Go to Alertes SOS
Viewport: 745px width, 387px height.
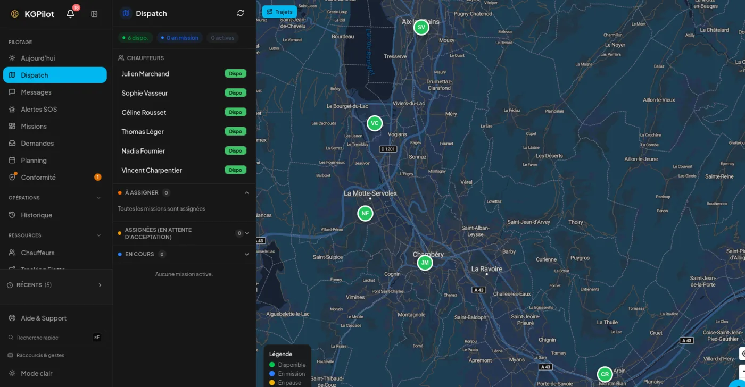pos(55,109)
